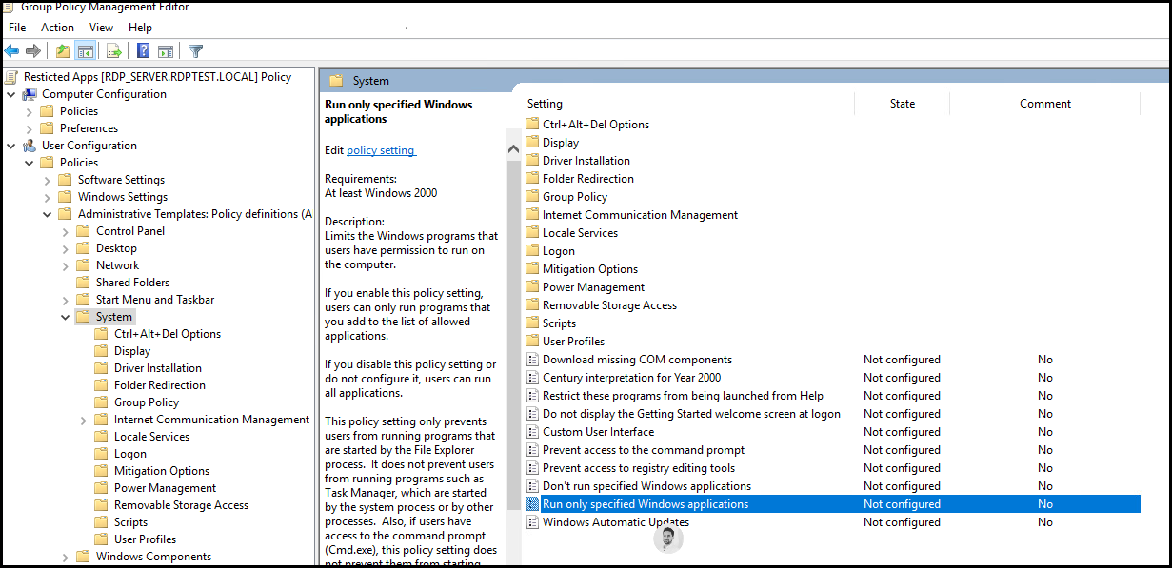Open Help via the question mark icon
The height and width of the screenshot is (568, 1172).
tap(144, 50)
